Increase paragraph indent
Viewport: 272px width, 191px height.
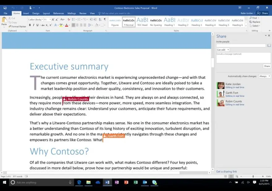tap(95, 19)
